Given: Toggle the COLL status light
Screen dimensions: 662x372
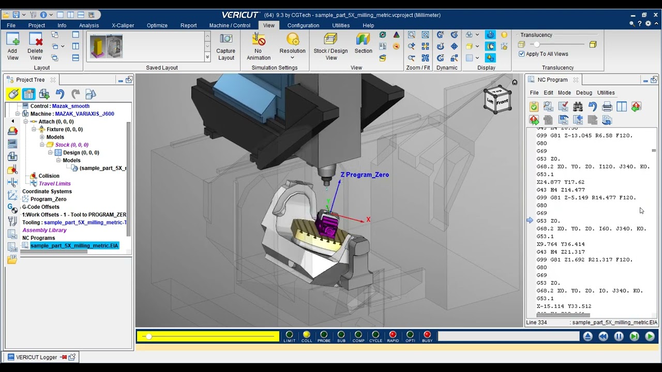Looking at the screenshot, I should [307, 335].
